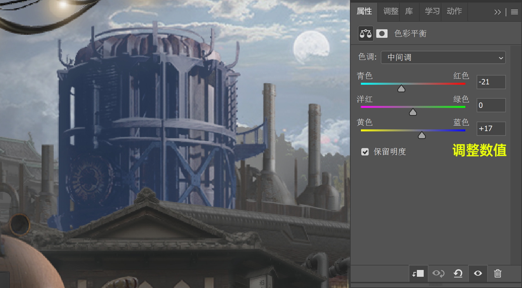Reset adjustment with the reset arrow icon
522x288 pixels.
pyautogui.click(x=458, y=273)
